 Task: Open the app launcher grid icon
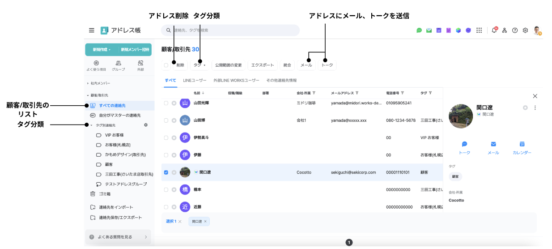479,30
